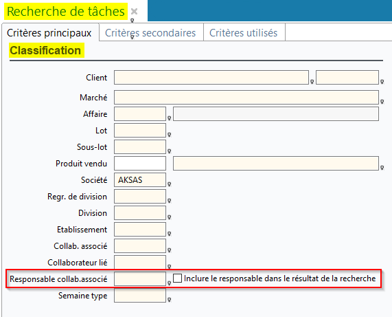Switch to Critères utilisés tab
This screenshot has height=317, width=392.
[243, 33]
